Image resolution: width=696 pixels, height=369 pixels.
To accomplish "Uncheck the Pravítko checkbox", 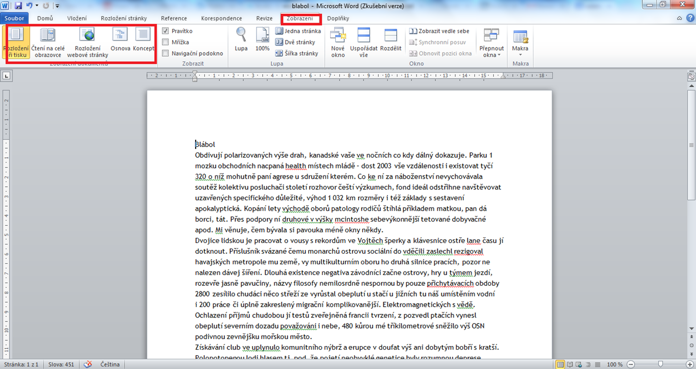I will [x=166, y=31].
